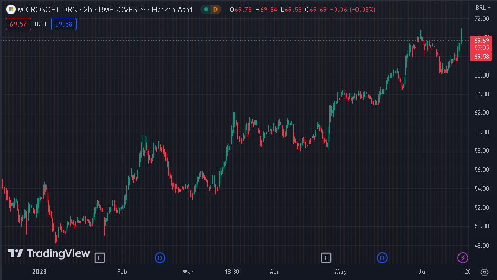
Task: Click the 64.00 price axis label
Action: [x=481, y=94]
